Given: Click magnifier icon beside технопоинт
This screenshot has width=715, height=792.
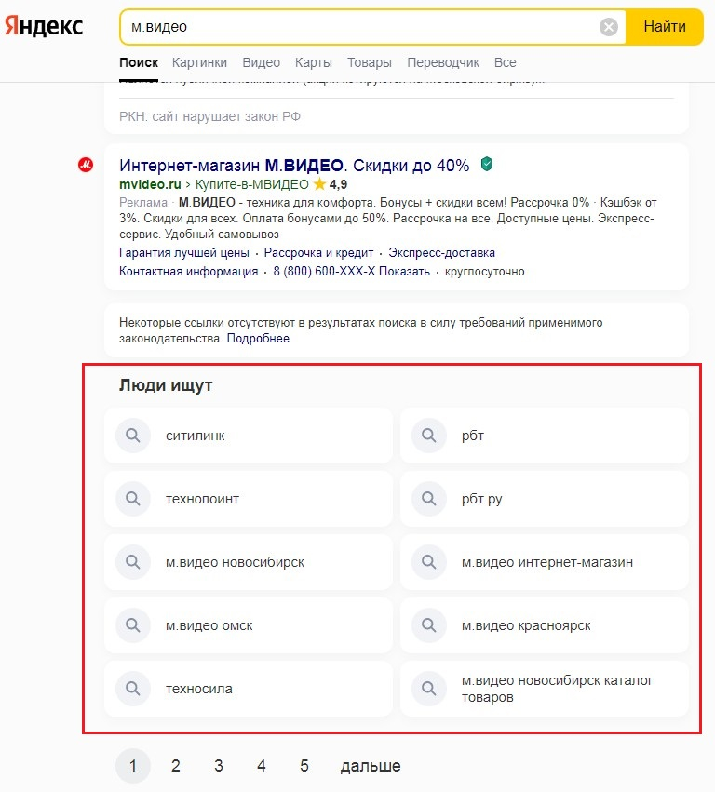Looking at the screenshot, I should tap(133, 499).
